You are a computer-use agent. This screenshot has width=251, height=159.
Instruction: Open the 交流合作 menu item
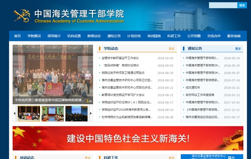coord(214,36)
